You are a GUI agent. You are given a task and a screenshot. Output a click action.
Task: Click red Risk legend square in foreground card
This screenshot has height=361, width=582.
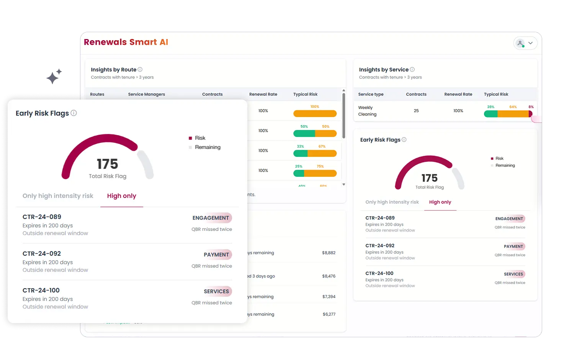[190, 138]
